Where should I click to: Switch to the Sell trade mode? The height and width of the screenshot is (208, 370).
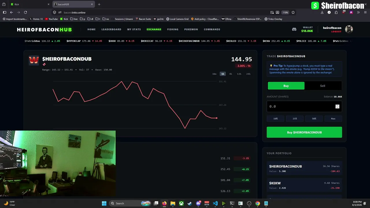pos(323,86)
